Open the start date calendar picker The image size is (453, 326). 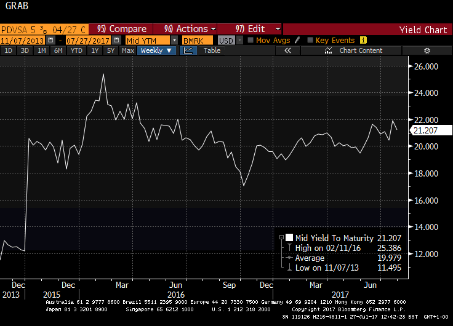coord(50,40)
